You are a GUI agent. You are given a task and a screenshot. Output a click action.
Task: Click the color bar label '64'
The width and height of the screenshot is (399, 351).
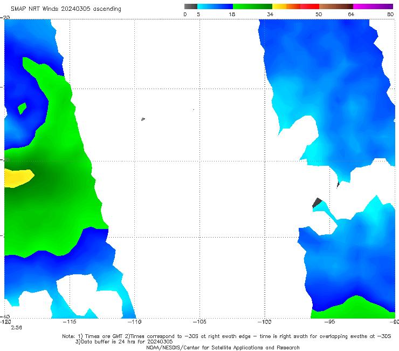click(351, 14)
